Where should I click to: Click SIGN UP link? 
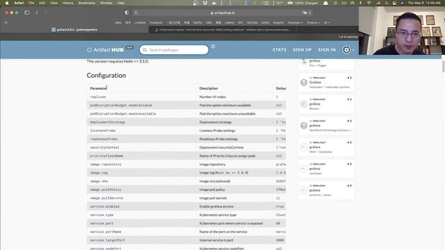pos(302,50)
